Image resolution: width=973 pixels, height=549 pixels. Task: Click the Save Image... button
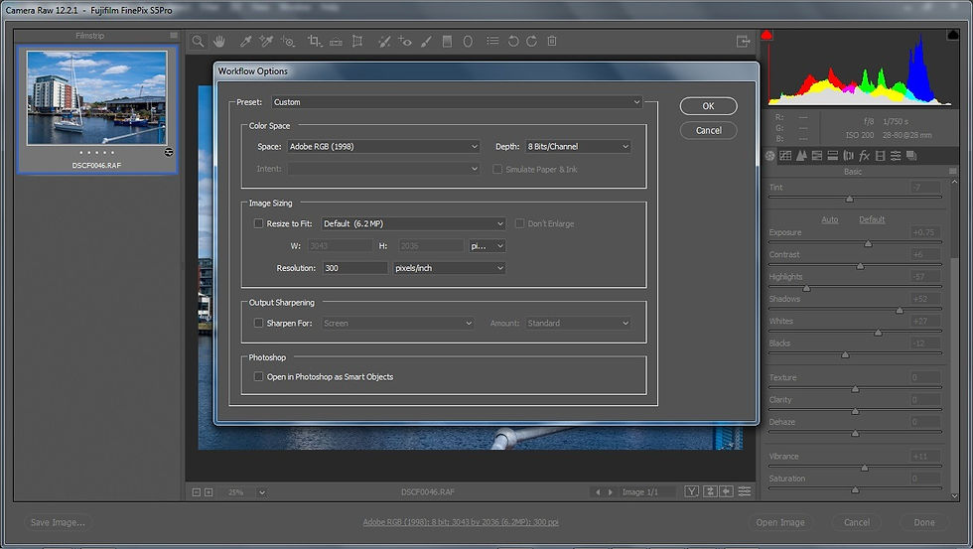pos(58,522)
